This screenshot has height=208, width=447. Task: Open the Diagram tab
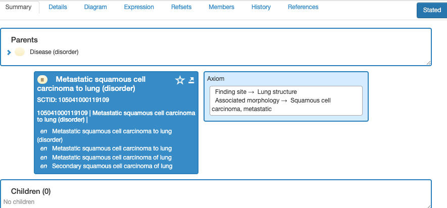(95, 7)
